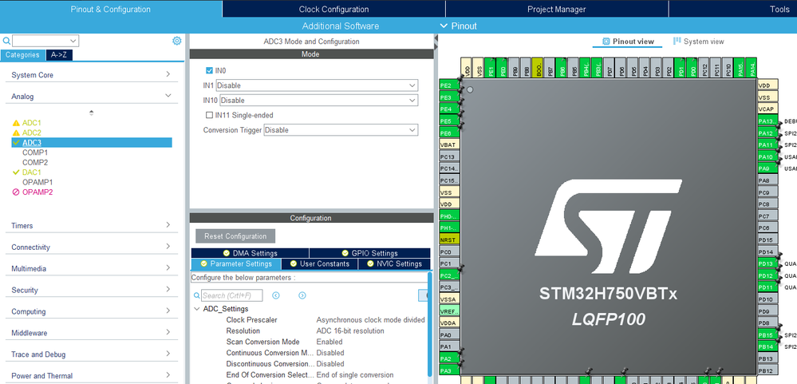Click the Reset Configuration button
797x384 pixels.
[x=235, y=236]
